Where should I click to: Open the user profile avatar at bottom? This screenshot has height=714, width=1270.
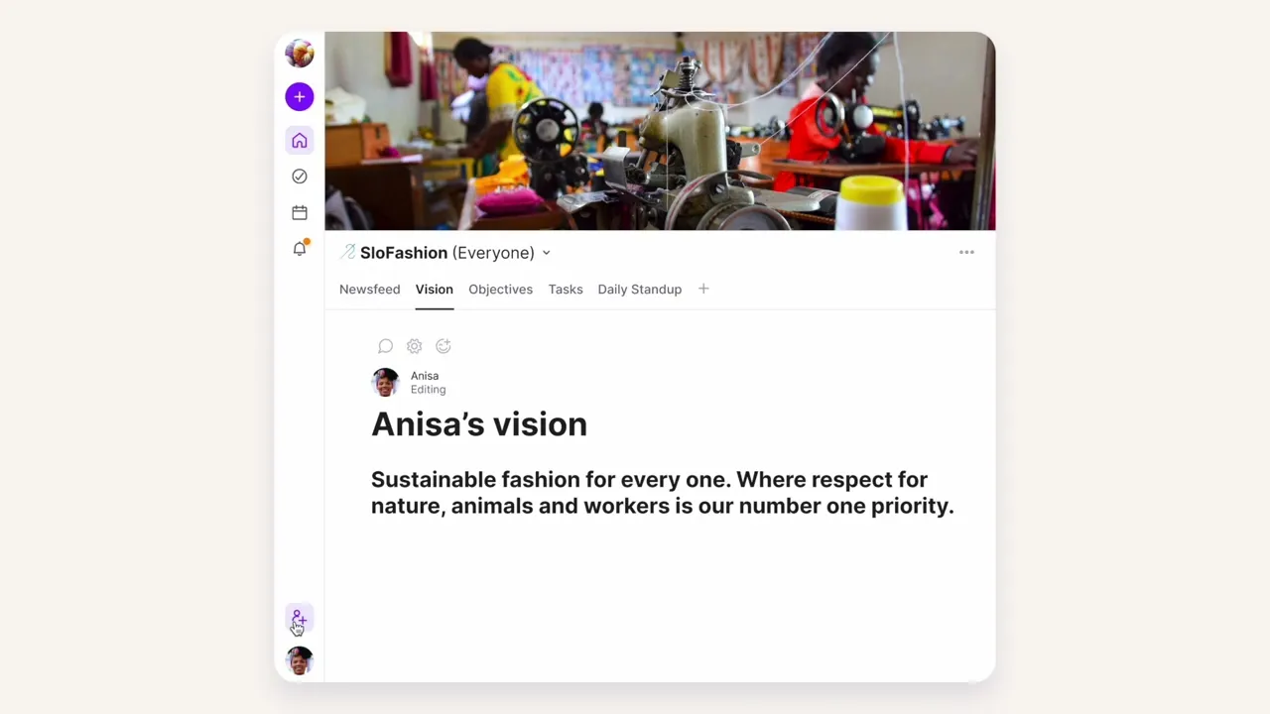click(x=300, y=660)
